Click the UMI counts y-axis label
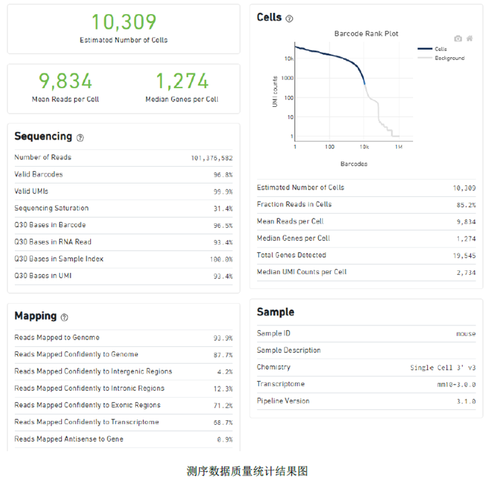 pos(275,91)
